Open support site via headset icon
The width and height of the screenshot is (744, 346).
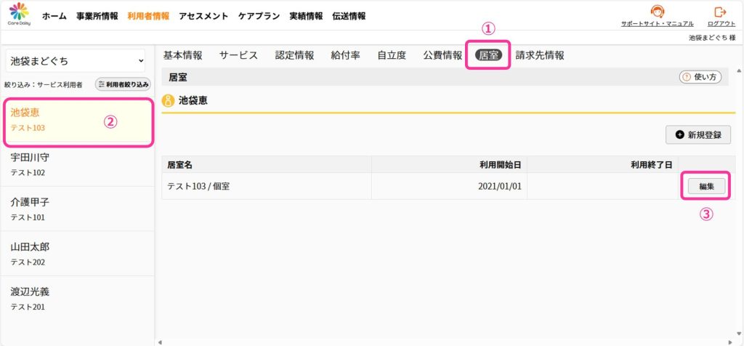tap(657, 12)
